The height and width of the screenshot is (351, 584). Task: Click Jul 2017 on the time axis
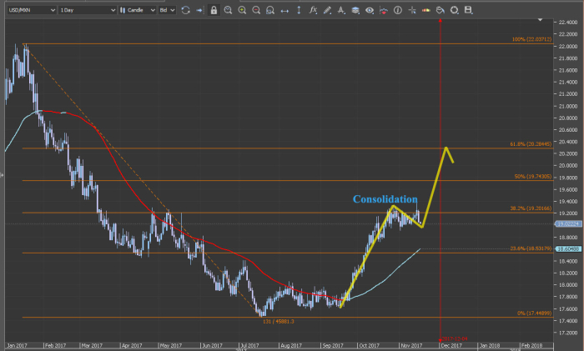pos(249,345)
